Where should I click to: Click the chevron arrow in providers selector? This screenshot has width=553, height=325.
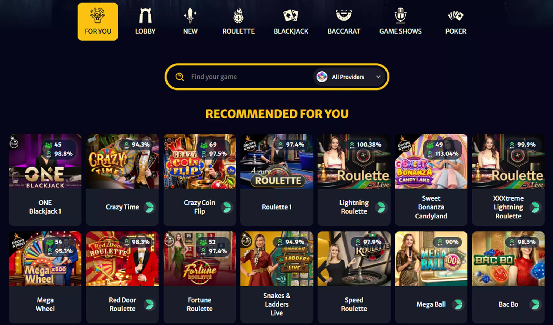(x=378, y=77)
